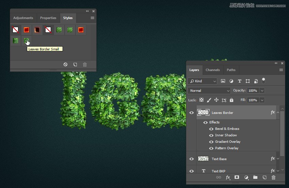
Task: Hide the Text Base layer
Action: [x=191, y=159]
